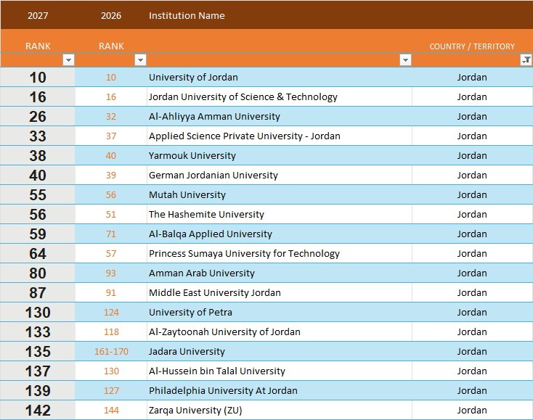Open the 2027 Rank filter dropdown
This screenshot has height=420, width=533.
coord(68,60)
